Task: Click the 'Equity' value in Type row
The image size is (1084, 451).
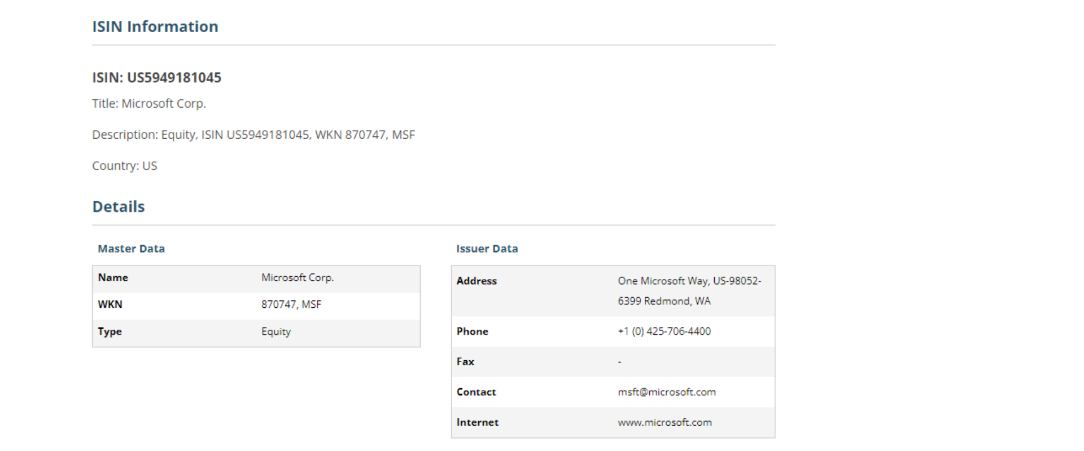Action: coord(276,331)
